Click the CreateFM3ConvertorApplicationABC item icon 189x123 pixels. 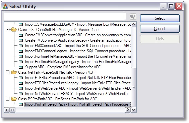pyautogui.click(x=21, y=35)
